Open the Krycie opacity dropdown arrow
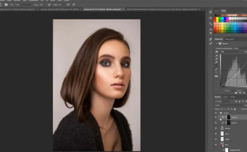The image size is (247, 152). point(45,5)
